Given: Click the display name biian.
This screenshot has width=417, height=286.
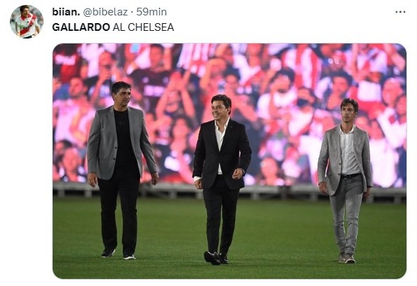Looking at the screenshot, I should coord(66,12).
